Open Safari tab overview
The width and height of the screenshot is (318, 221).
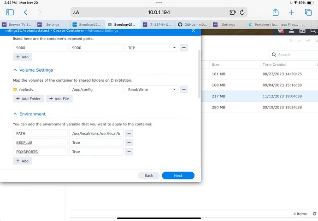point(308,12)
